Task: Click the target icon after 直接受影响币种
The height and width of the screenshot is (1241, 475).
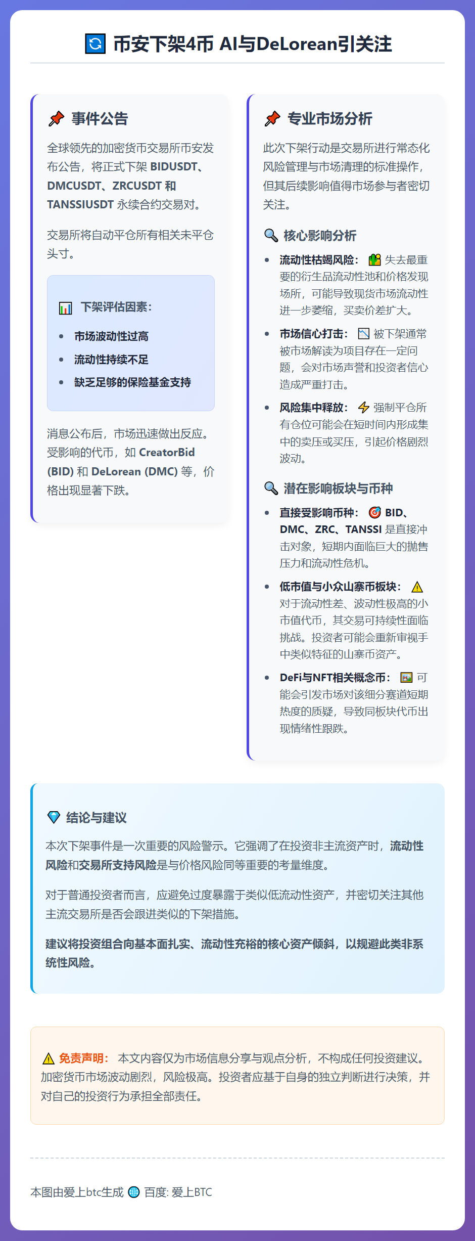Action: tap(374, 513)
